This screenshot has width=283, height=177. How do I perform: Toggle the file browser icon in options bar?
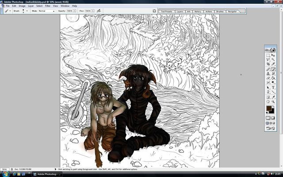(154, 11)
